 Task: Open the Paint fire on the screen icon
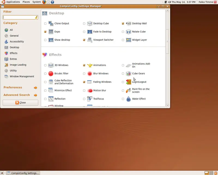pos(128,91)
